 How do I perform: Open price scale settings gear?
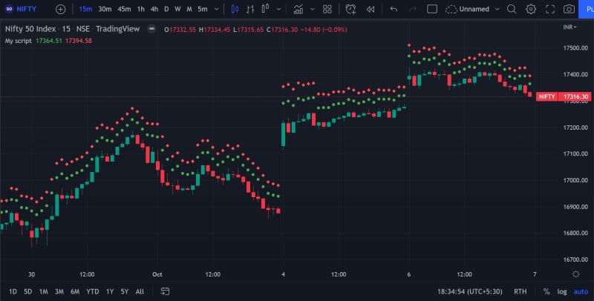(576, 274)
